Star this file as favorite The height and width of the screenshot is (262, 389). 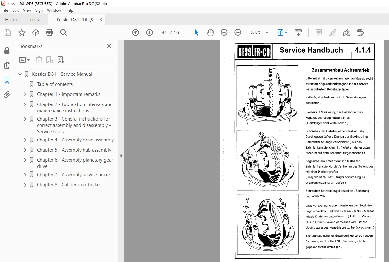[x=21, y=33]
